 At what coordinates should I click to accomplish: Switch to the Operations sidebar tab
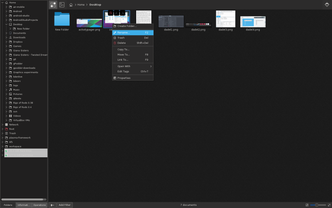(x=39, y=205)
